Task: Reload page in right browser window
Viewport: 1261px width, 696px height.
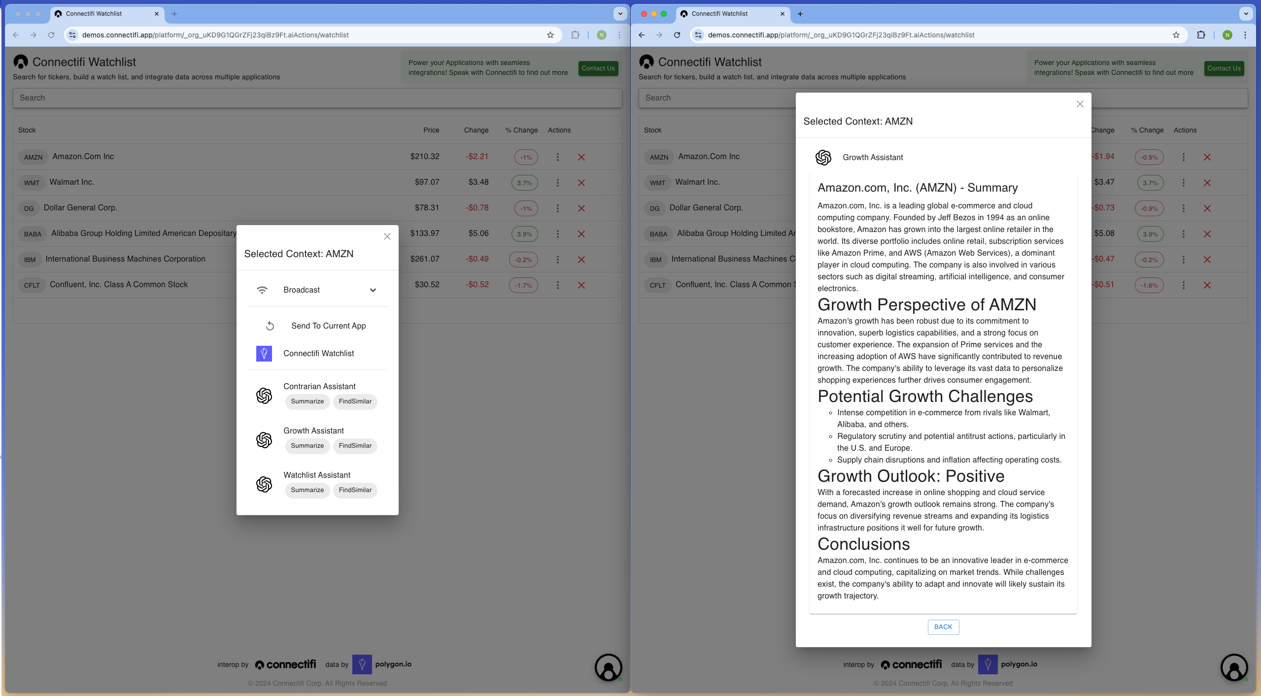Action: coord(677,35)
